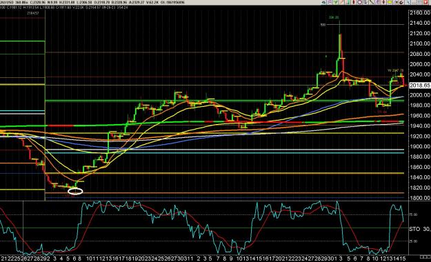Image resolution: width=431 pixels, height=262 pixels.
Task: Click the 75.00 level label in stochastic panel
Action: click(414, 214)
